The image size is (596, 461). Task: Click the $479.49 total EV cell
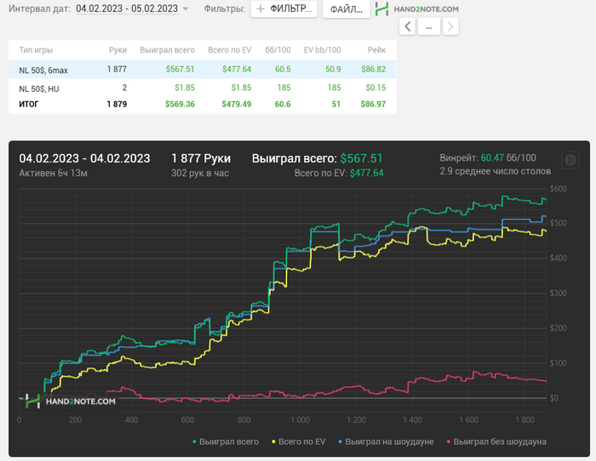tap(237, 104)
